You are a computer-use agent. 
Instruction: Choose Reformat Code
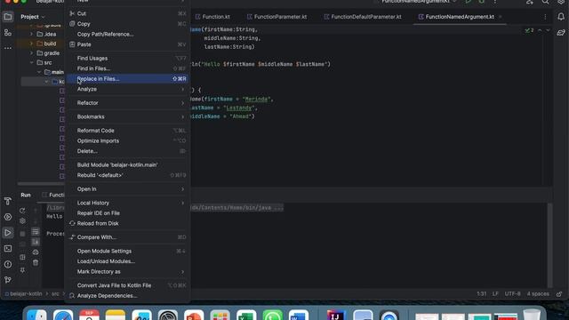128,131
